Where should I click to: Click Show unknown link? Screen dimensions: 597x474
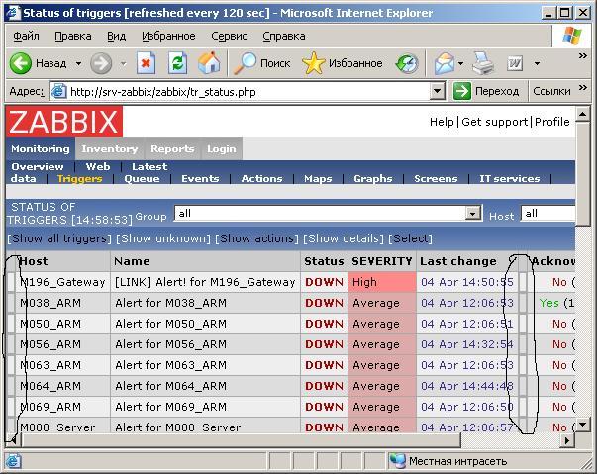(x=163, y=238)
